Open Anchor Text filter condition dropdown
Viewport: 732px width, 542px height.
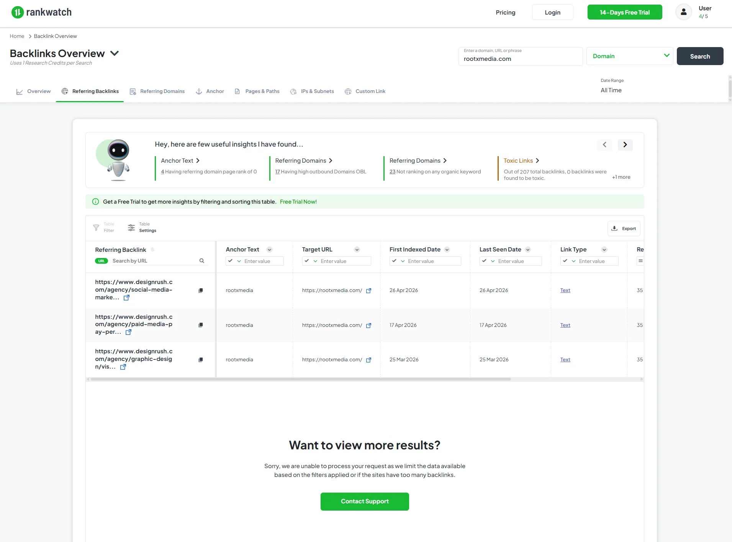[235, 261]
